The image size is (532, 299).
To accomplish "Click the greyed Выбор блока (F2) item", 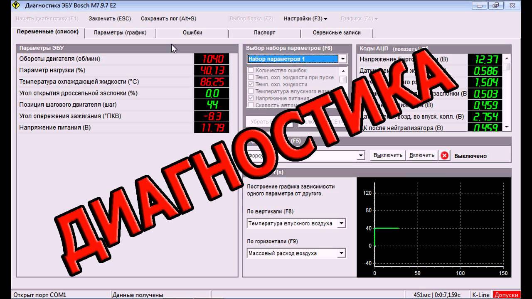I will coord(251,19).
